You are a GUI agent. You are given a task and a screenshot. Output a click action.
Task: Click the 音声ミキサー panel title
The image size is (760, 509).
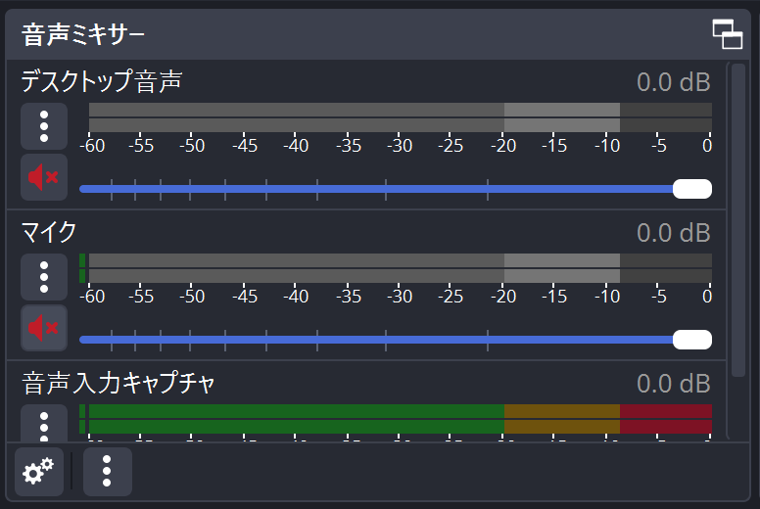pyautogui.click(x=83, y=35)
